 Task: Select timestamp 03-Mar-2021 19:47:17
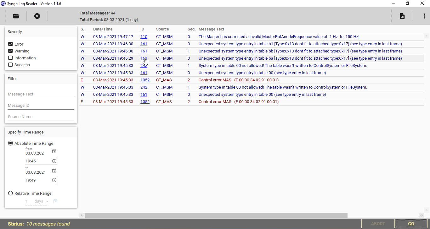[113, 37]
